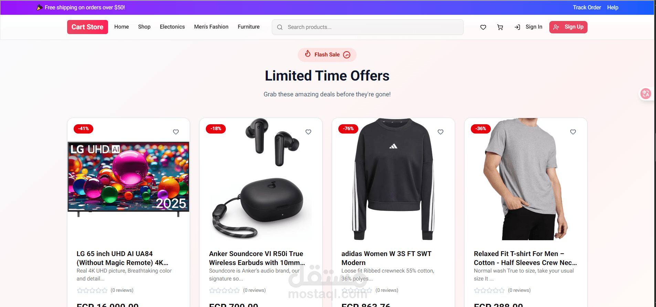Toggle wishlist heart on LG TV card

point(176,132)
